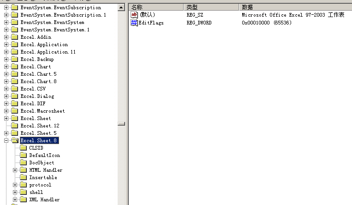This screenshot has width=352, height=205.
Task: Click the folder icon for Excel.Addin
Action: coord(15,37)
